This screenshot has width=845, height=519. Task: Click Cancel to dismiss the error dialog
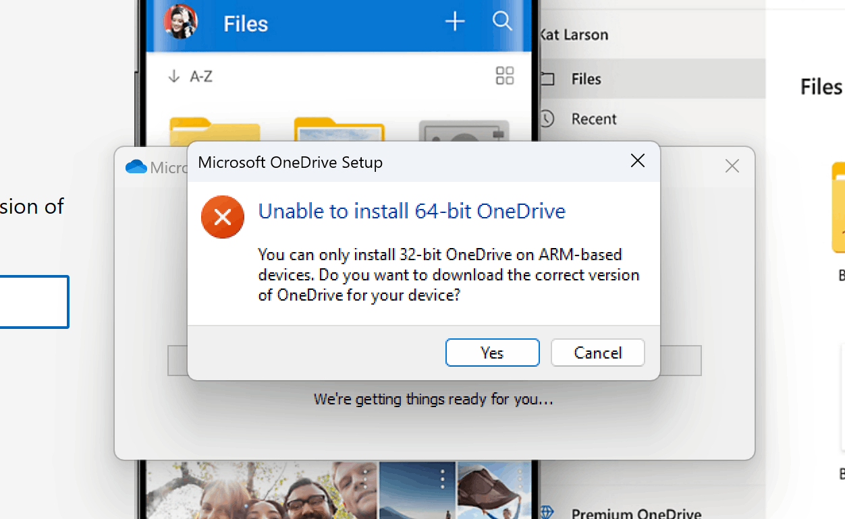597,353
